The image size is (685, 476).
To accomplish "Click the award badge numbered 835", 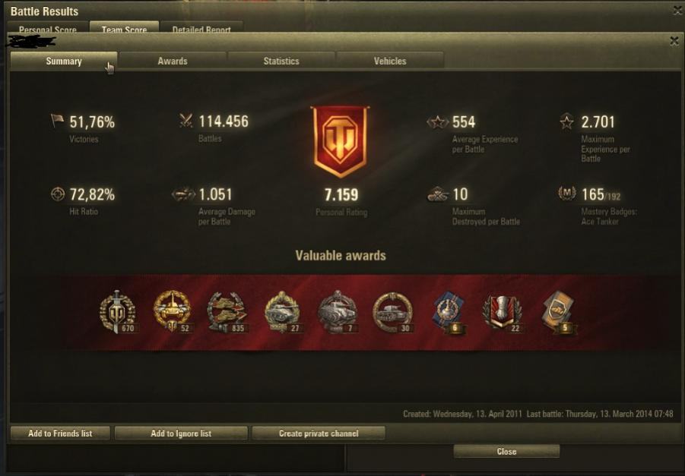I will click(227, 312).
